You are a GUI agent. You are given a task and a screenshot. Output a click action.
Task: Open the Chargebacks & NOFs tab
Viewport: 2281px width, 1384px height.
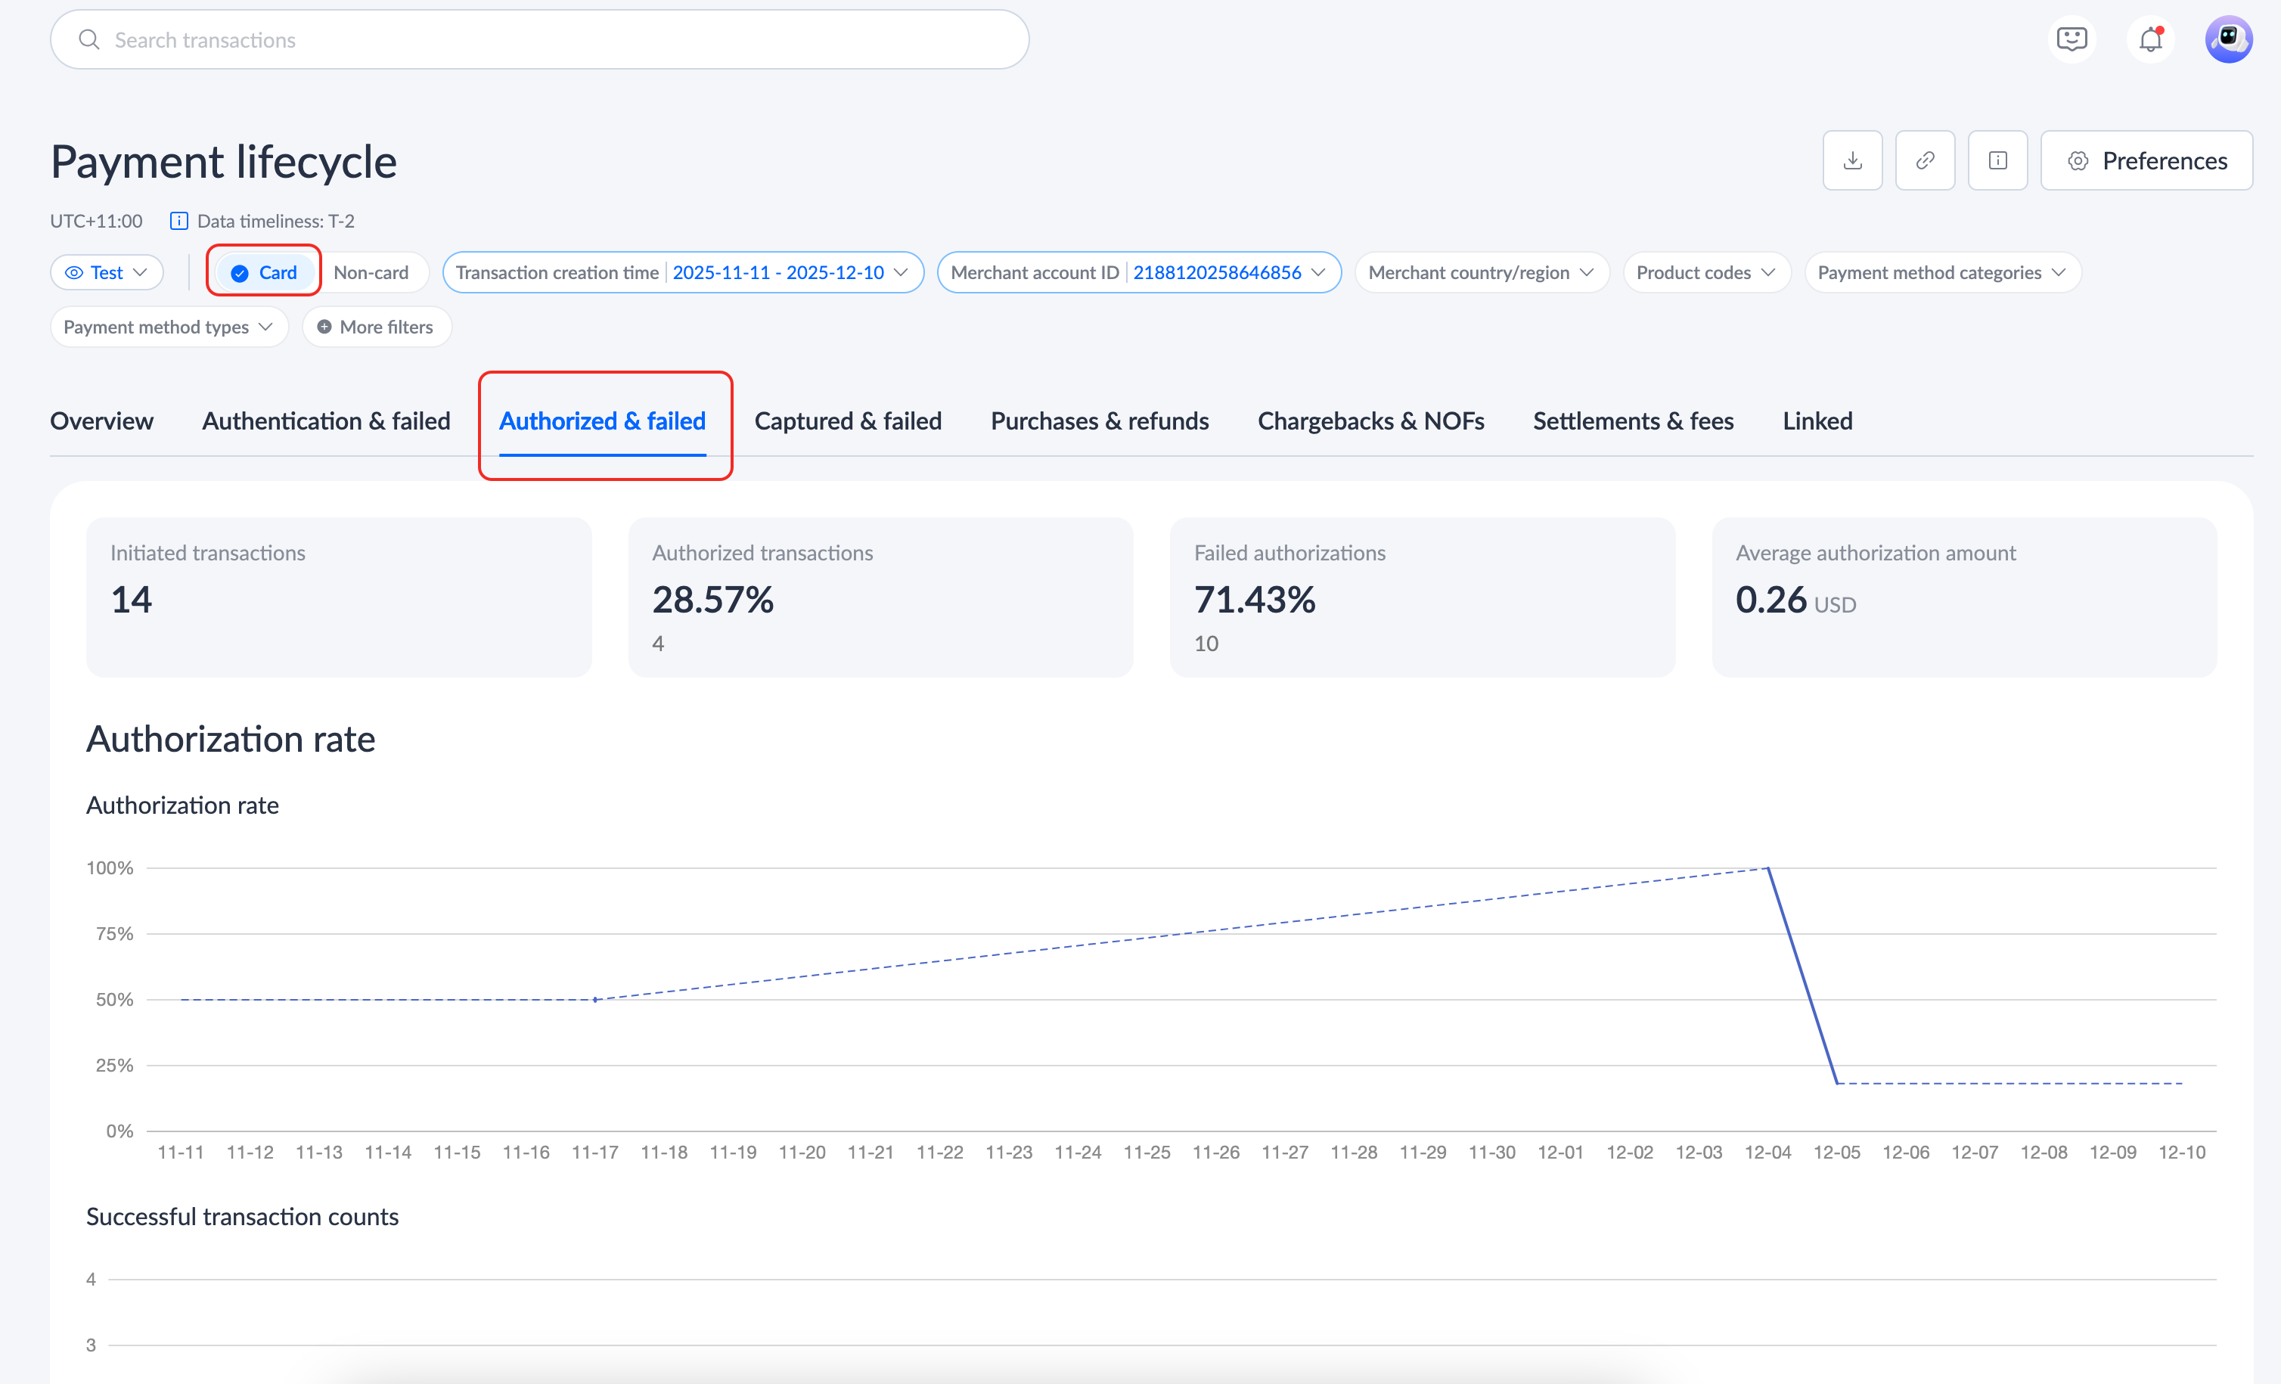pos(1370,421)
